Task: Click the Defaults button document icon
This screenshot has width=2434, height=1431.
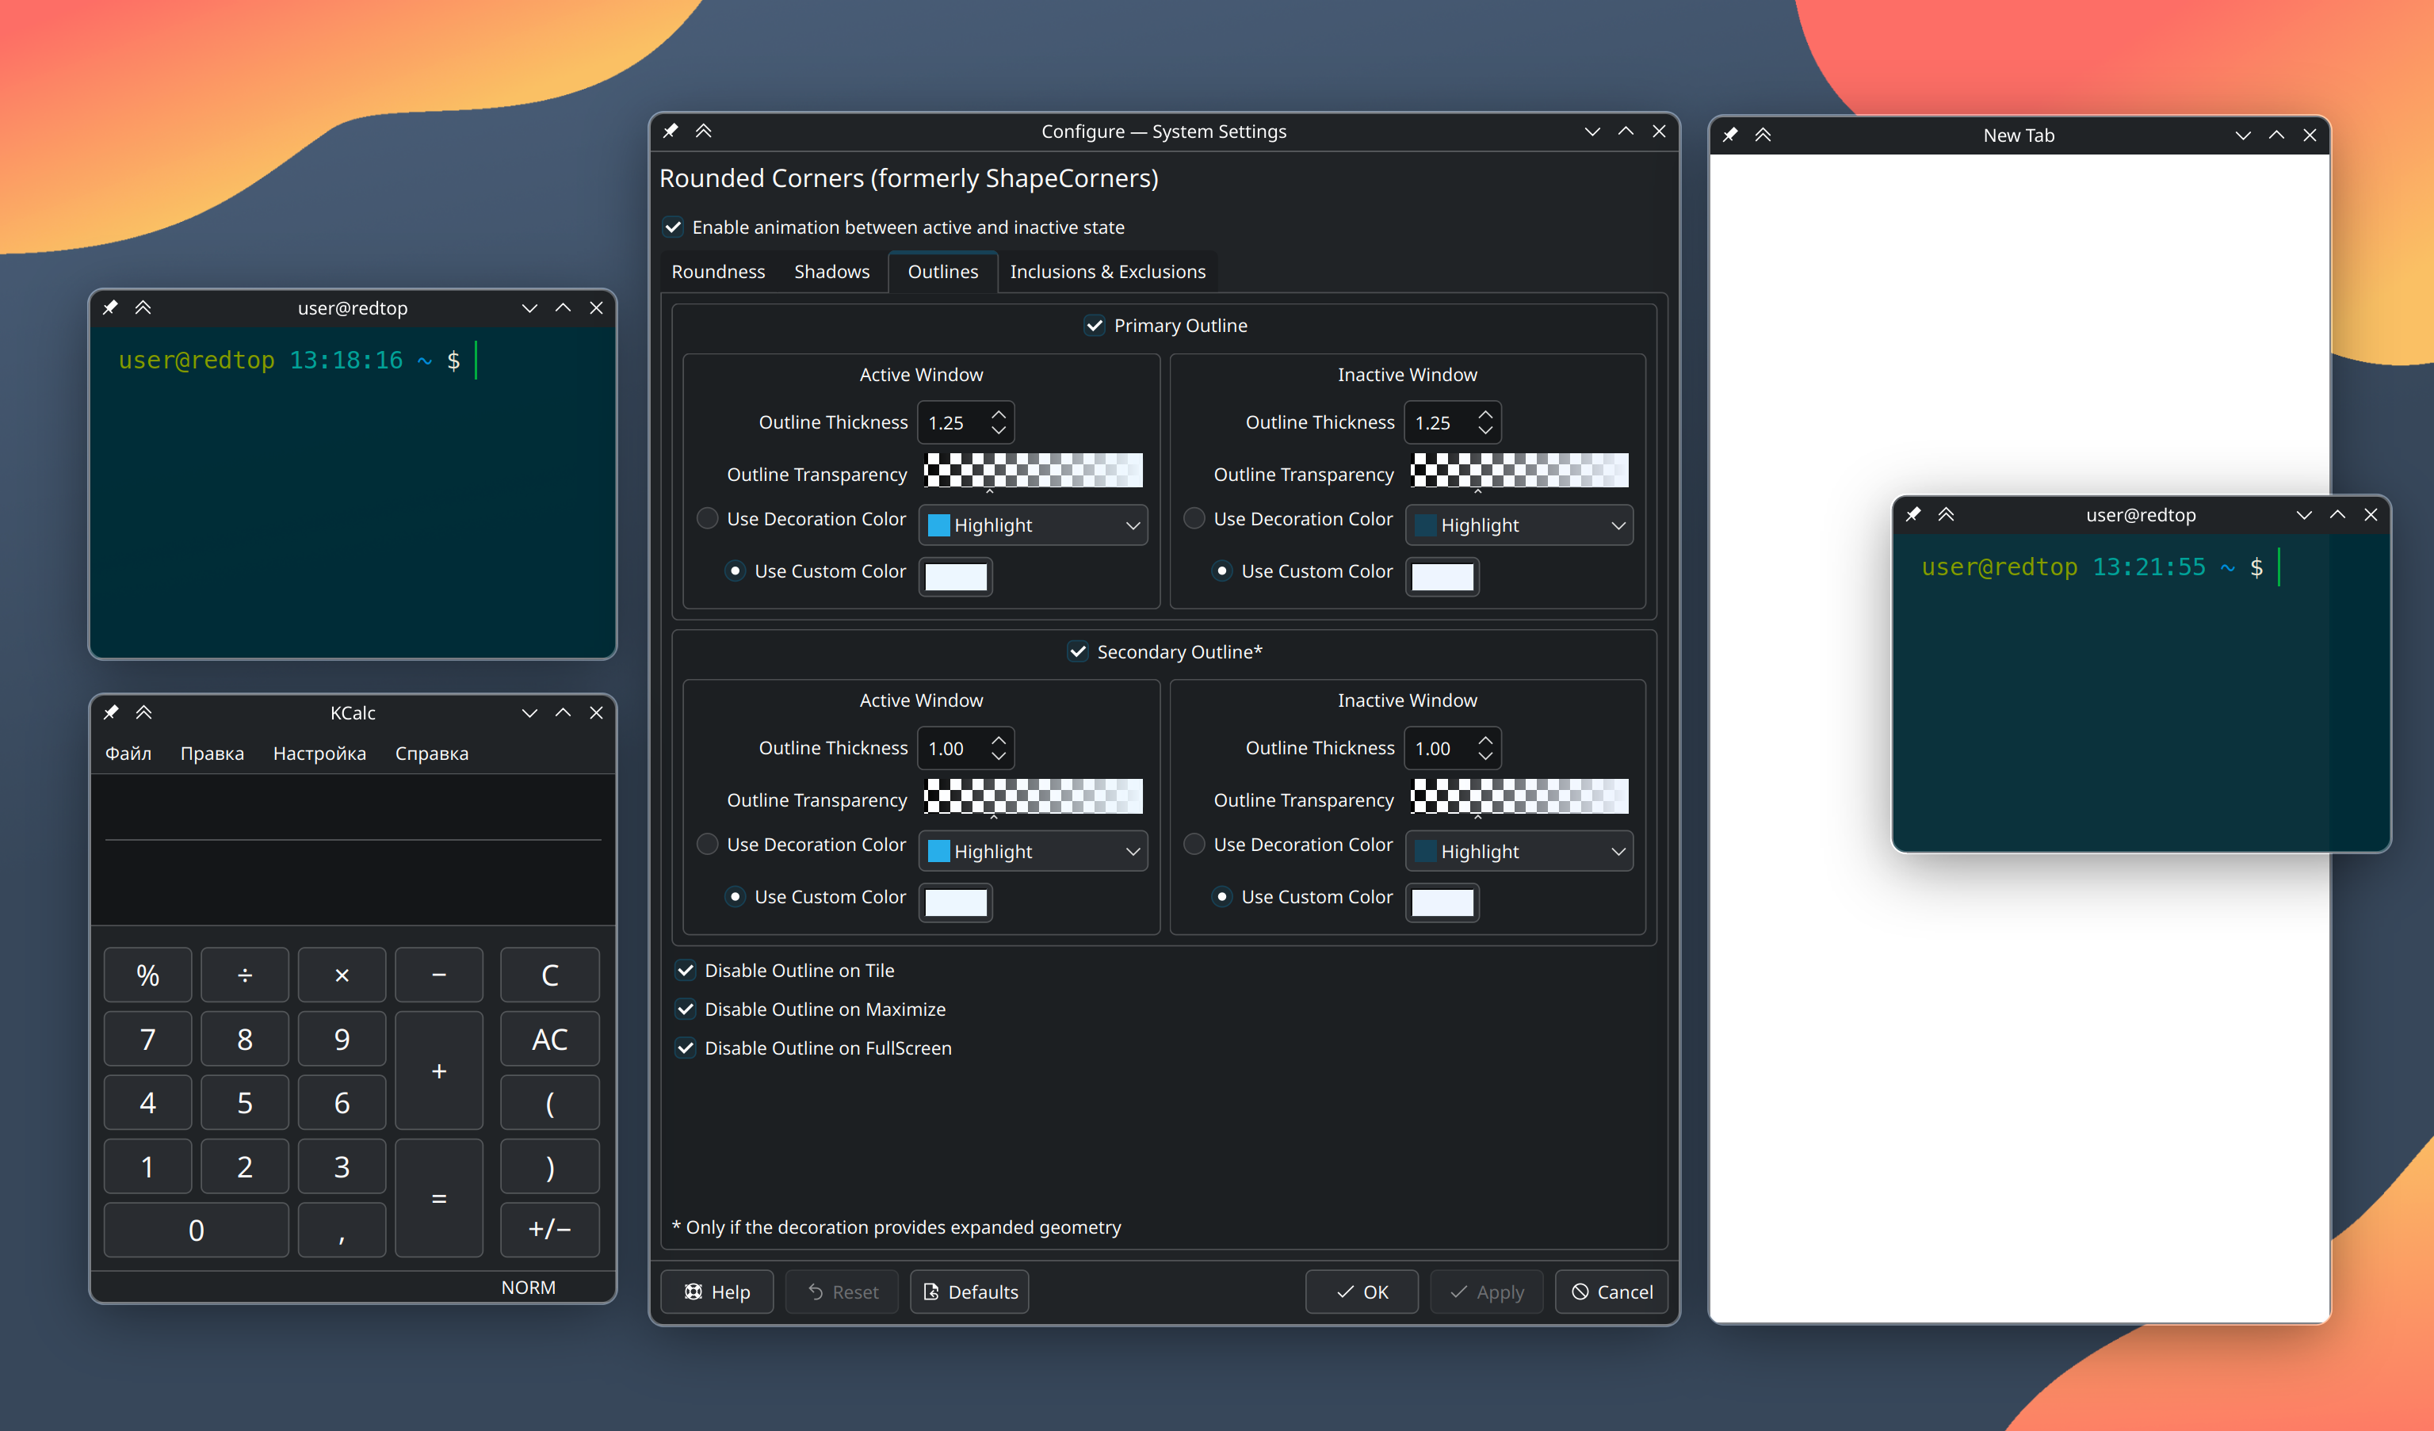Action: (x=931, y=1292)
